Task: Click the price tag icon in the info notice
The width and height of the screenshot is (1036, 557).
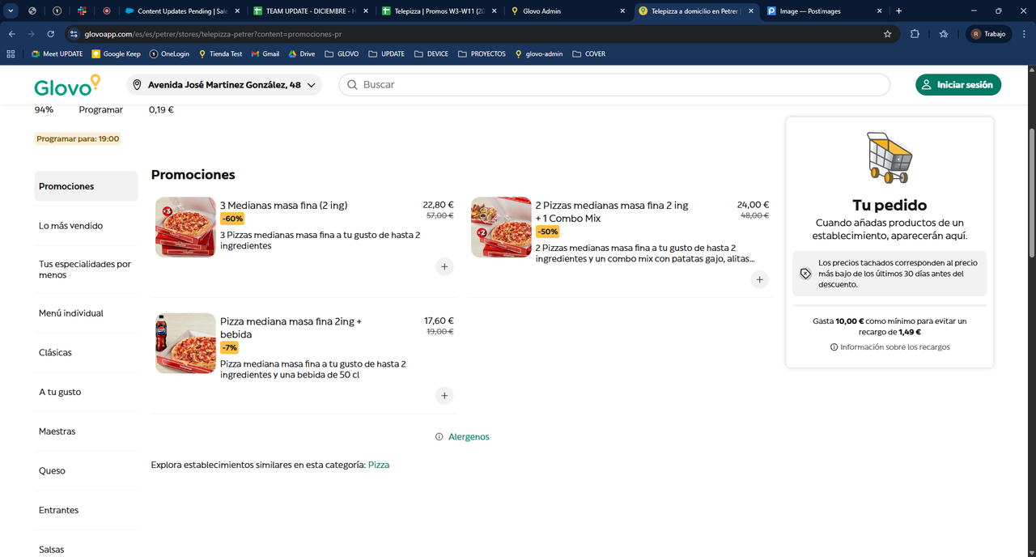Action: (805, 274)
